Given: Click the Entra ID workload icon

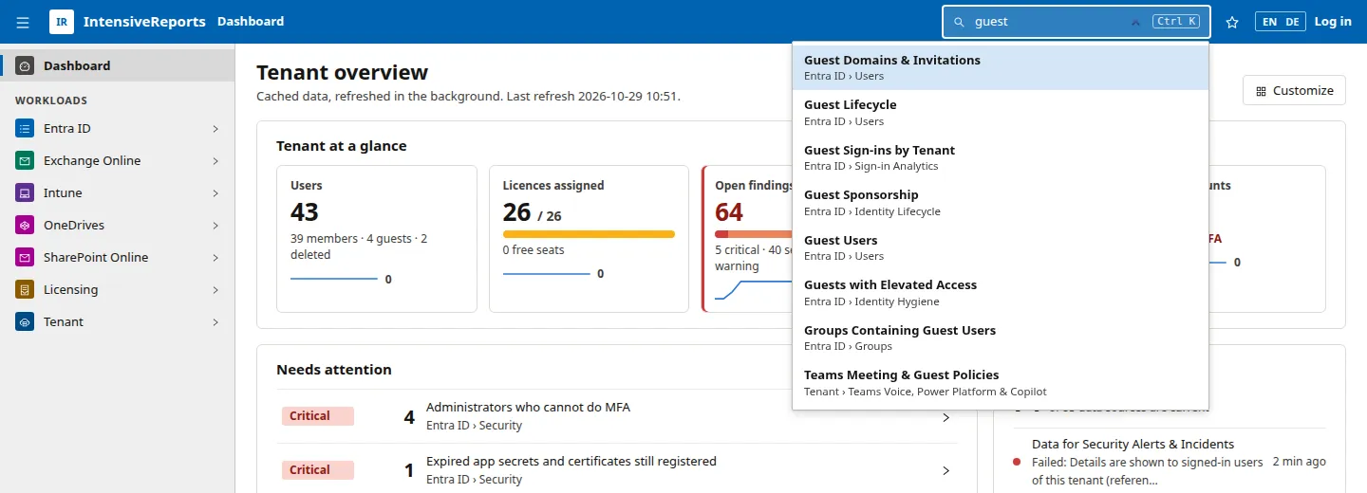Looking at the screenshot, I should [25, 129].
